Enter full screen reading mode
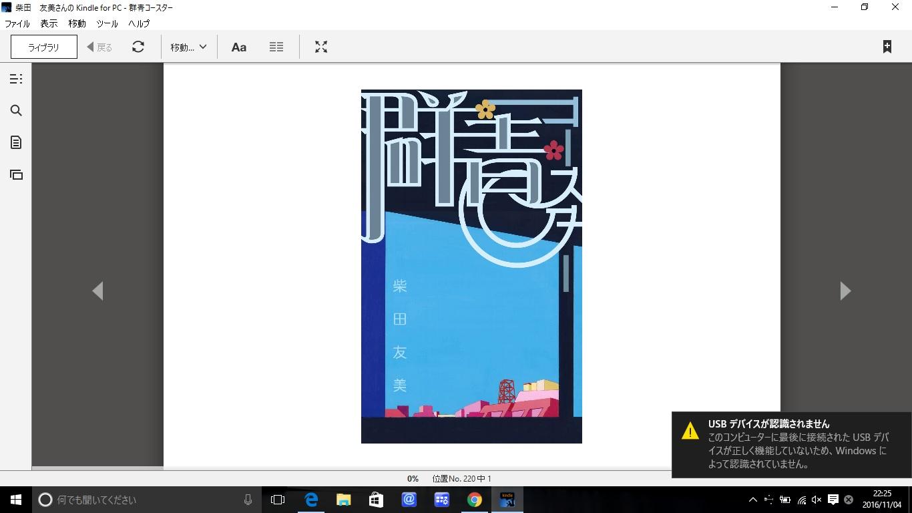This screenshot has width=912, height=513. [321, 47]
